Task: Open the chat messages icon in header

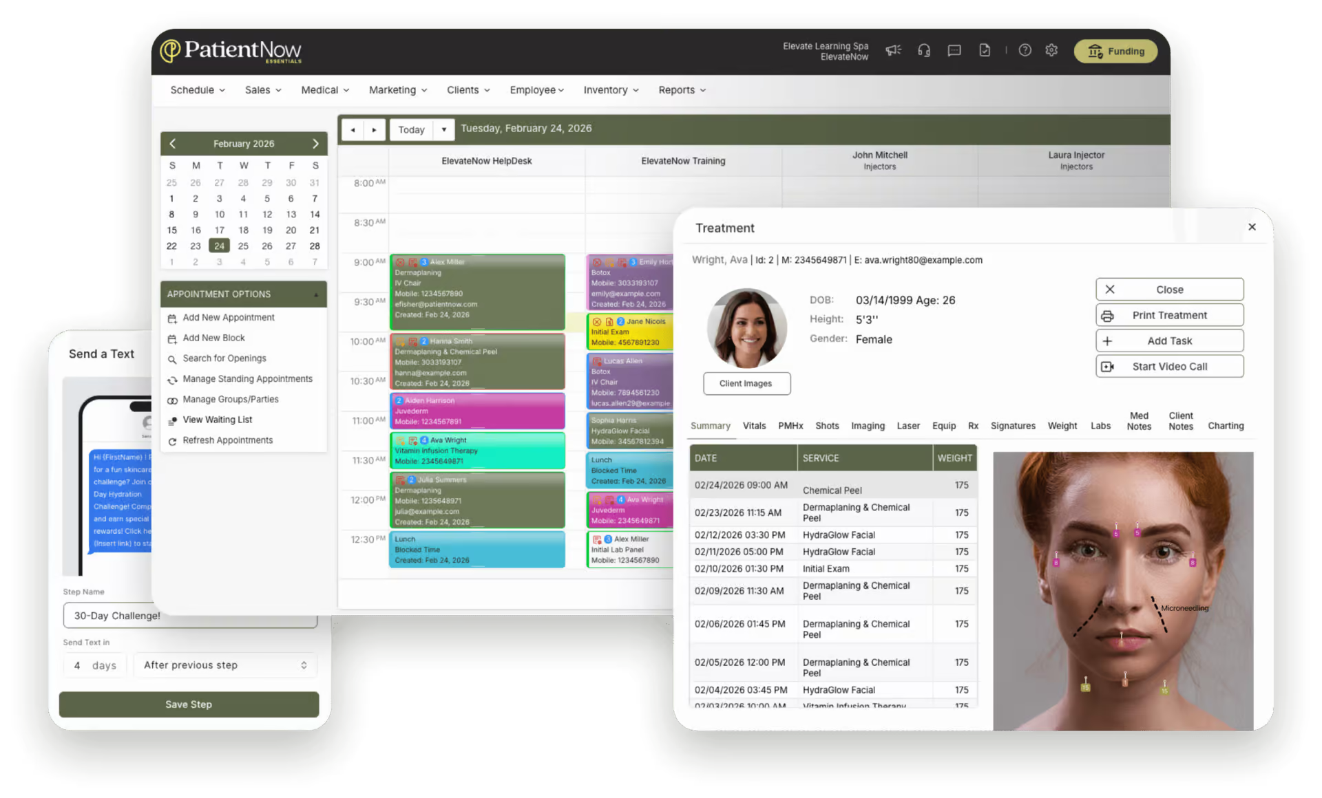Action: click(x=954, y=50)
